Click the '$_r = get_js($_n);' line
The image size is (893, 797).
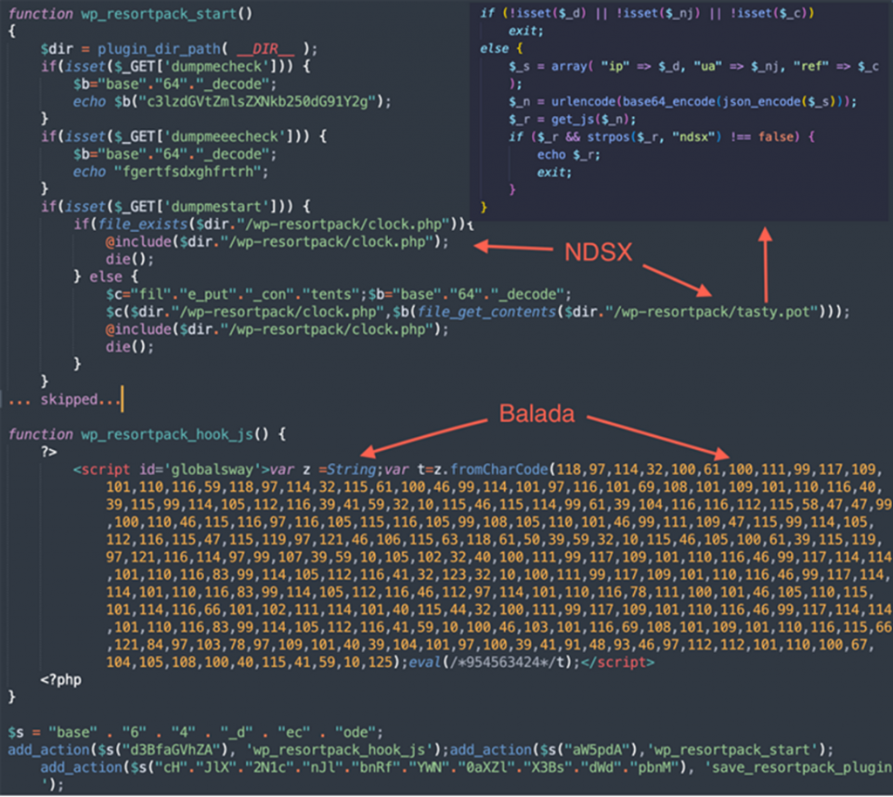click(x=572, y=119)
